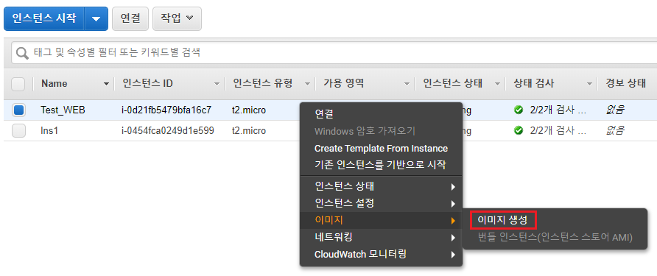
Task: Open the 상태 검사 column sort arrow
Action: (x=589, y=84)
